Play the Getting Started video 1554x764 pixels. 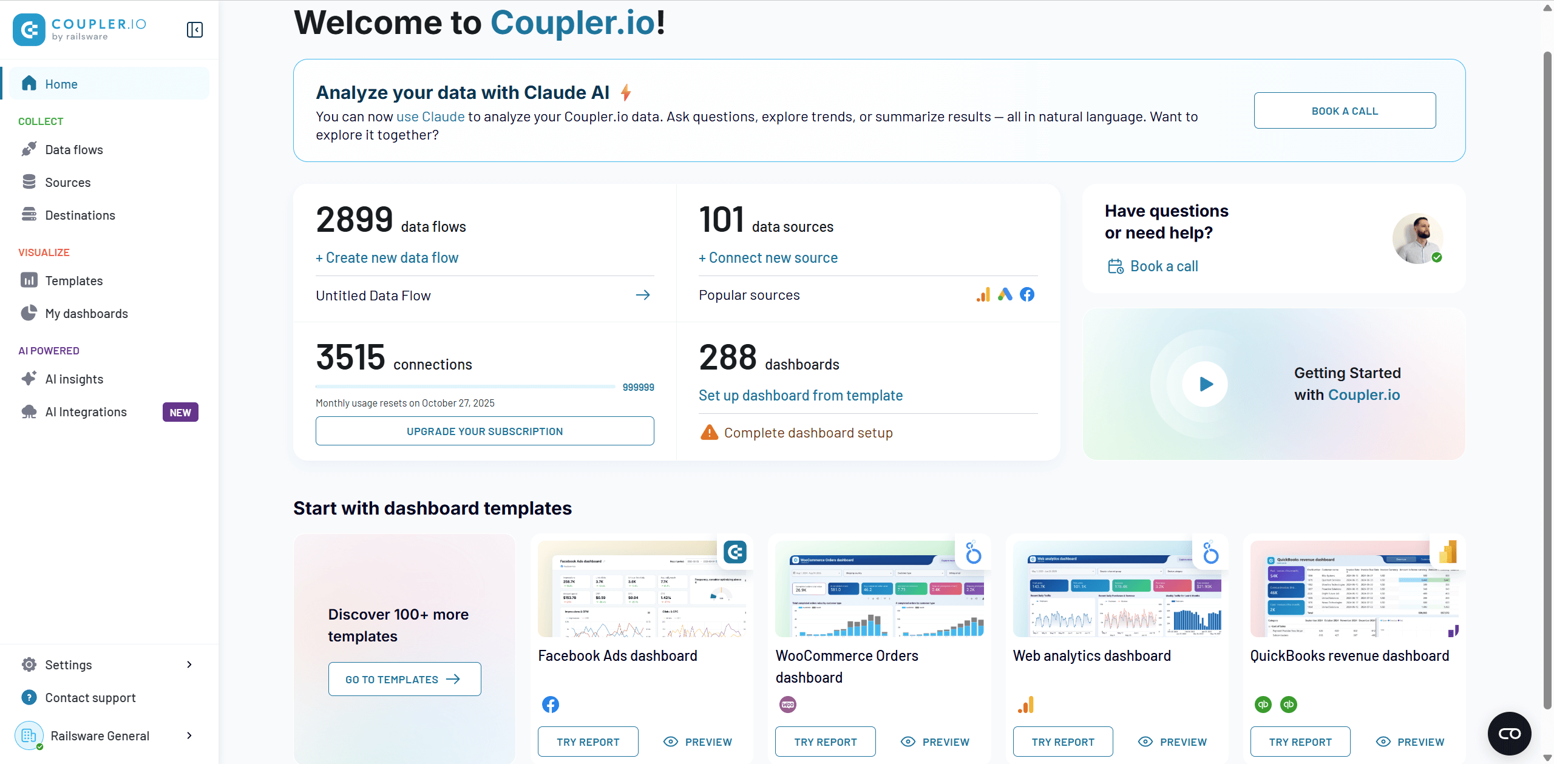point(1206,384)
